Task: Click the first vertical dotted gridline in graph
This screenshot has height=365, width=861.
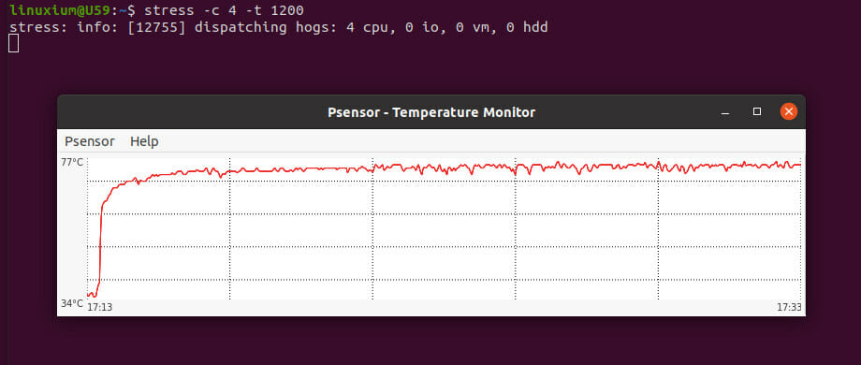Action: click(230, 229)
